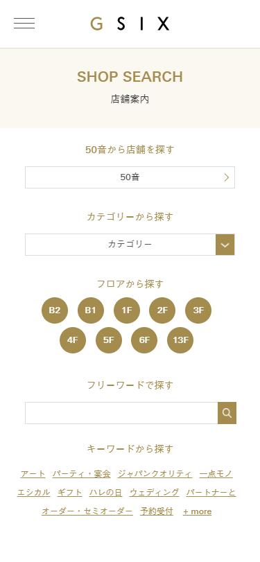Select the B2 floor circle
This screenshot has height=562, width=260.
coord(55,310)
